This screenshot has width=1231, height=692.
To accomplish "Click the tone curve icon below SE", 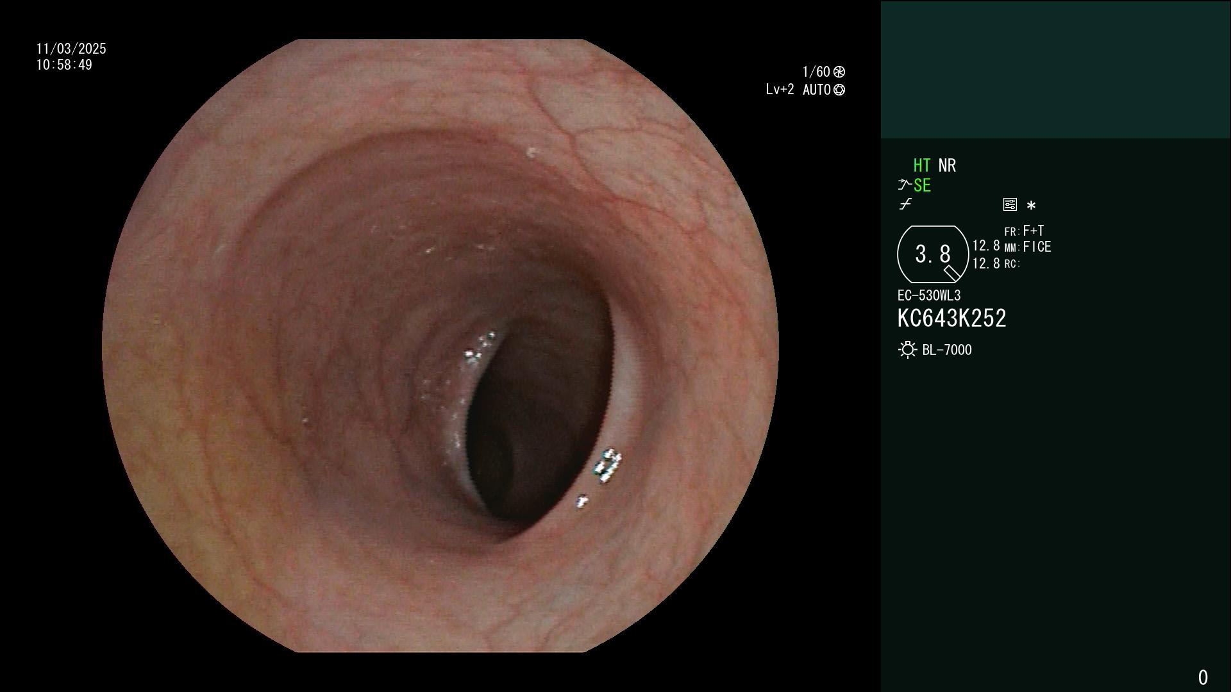I will tap(905, 204).
